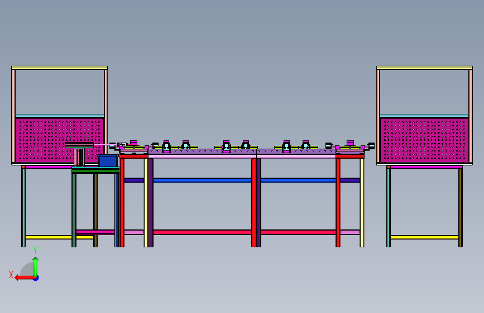Screen dimensions: 484x313
Task: Select the magenta pegboard on the right workstation
Action: 424,140
